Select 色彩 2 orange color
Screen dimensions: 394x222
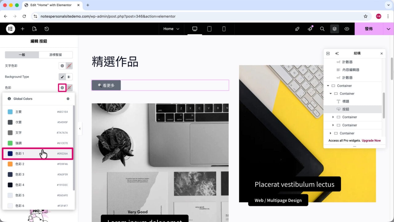click(x=38, y=164)
